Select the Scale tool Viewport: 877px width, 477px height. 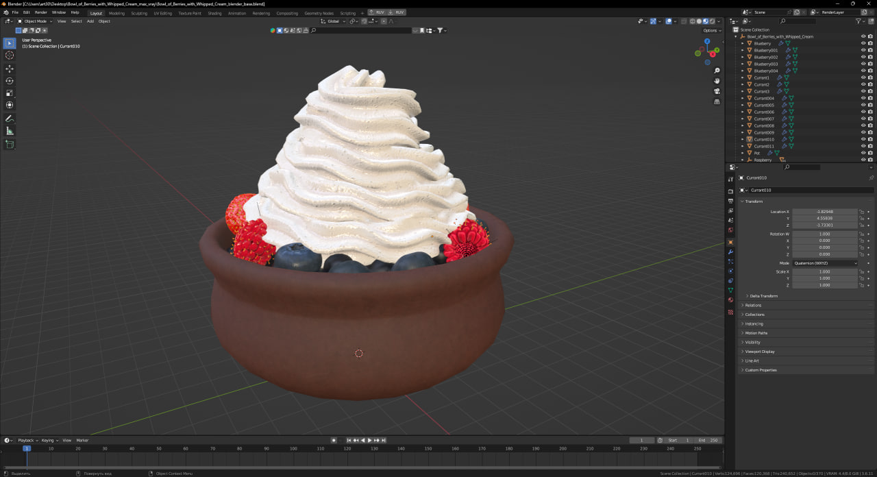10,93
